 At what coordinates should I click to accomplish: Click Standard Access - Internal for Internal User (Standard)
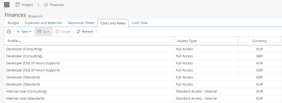196,98
